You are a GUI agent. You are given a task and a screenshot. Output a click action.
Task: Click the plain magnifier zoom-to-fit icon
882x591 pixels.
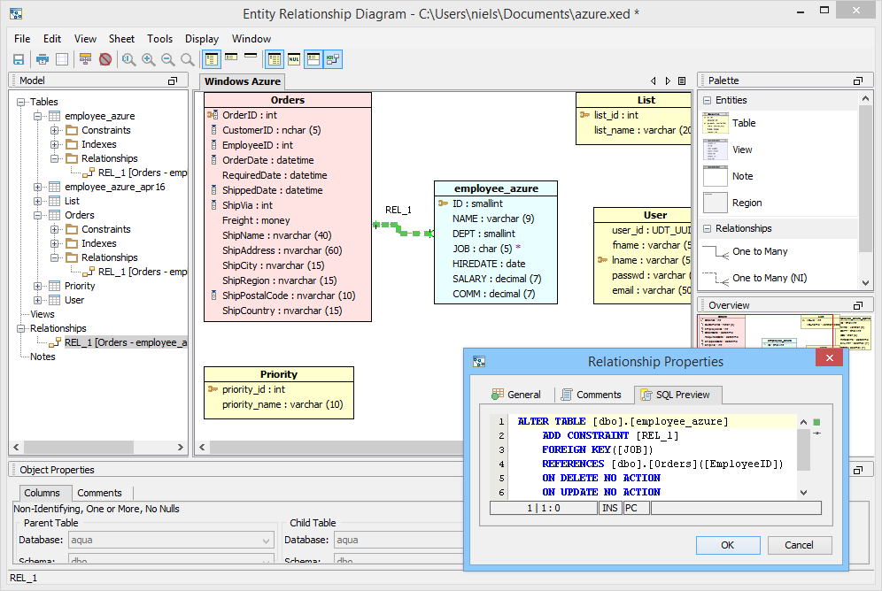click(x=188, y=59)
